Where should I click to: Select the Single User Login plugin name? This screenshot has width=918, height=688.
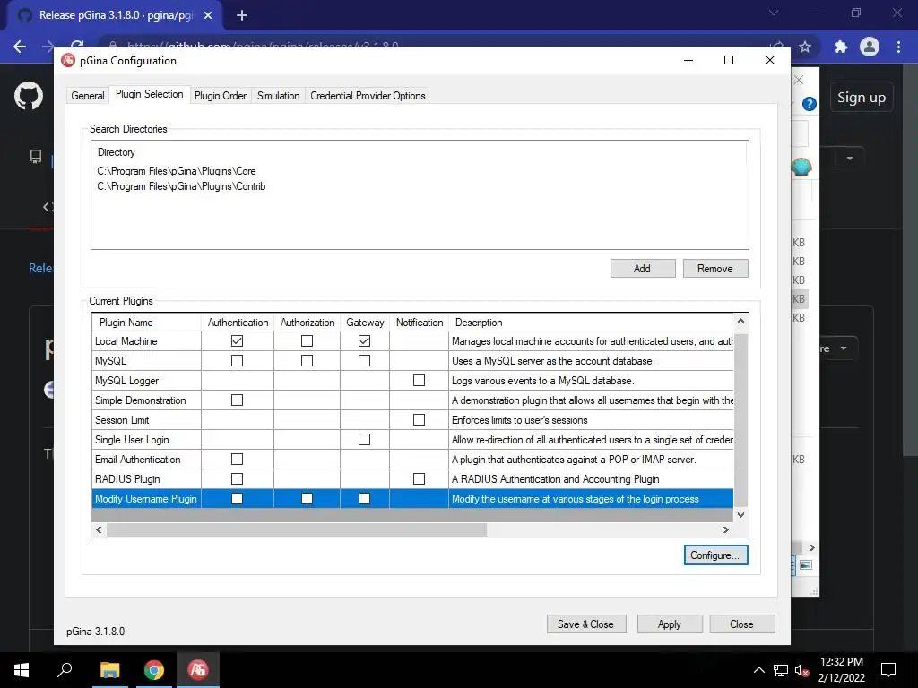(x=132, y=439)
